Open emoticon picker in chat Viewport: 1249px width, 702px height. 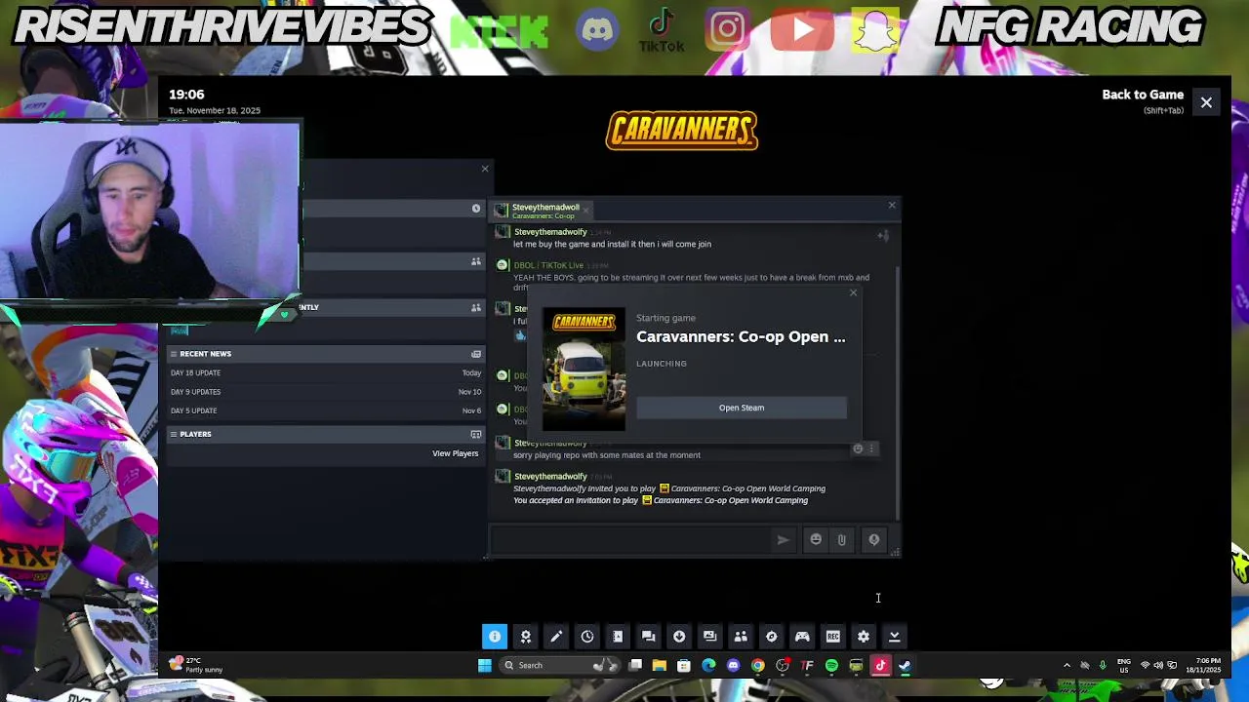(x=816, y=539)
